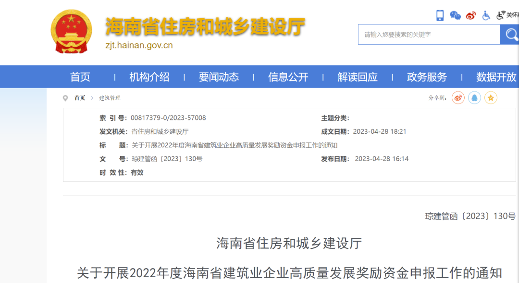Click the national emblem site logo

coord(72,30)
